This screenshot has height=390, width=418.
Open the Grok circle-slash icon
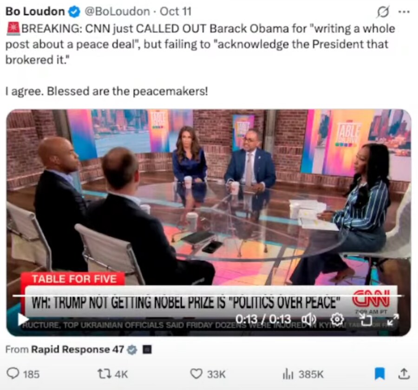[383, 12]
